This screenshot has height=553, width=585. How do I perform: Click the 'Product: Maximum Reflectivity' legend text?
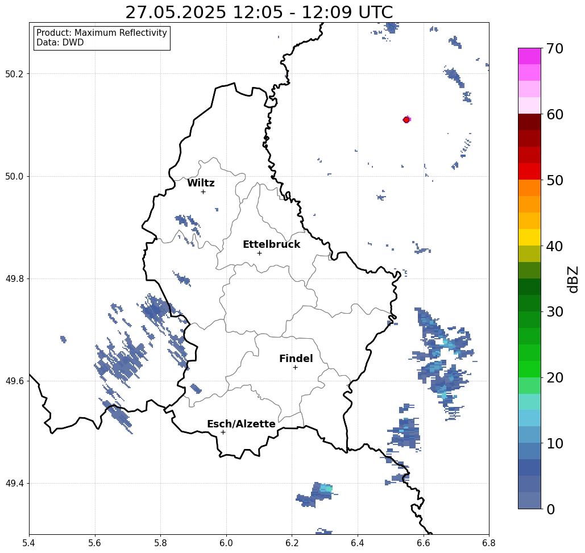[x=101, y=33]
